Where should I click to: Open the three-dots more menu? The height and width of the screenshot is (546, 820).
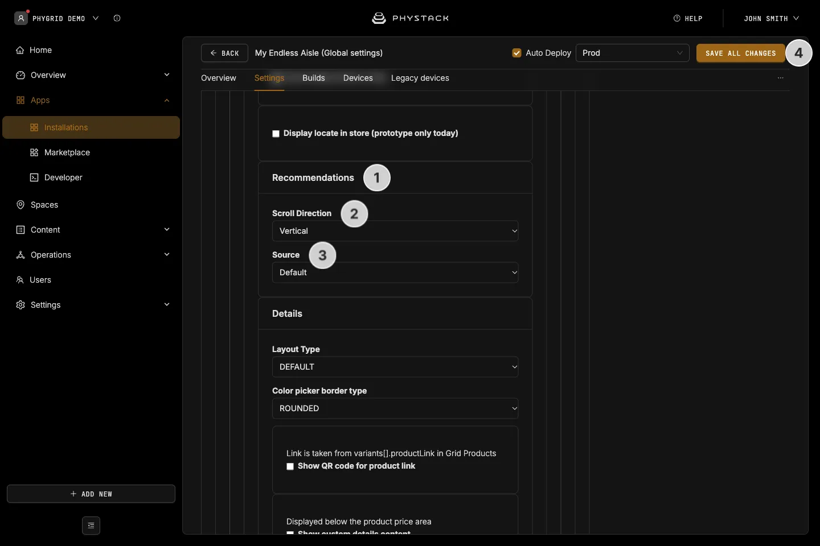781,78
